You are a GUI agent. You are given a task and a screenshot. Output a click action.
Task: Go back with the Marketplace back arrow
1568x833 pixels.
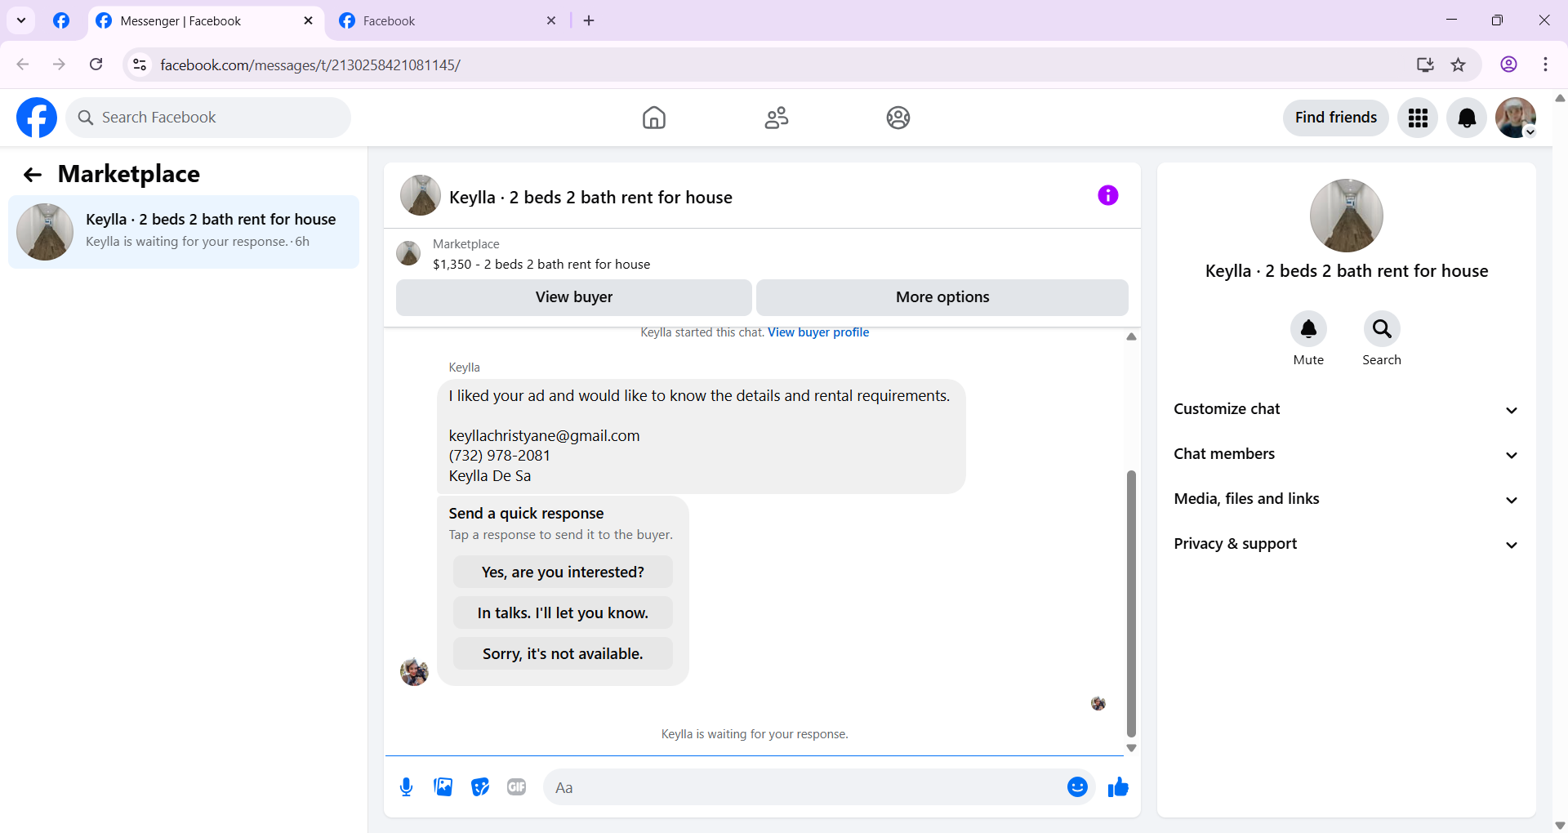[33, 174]
